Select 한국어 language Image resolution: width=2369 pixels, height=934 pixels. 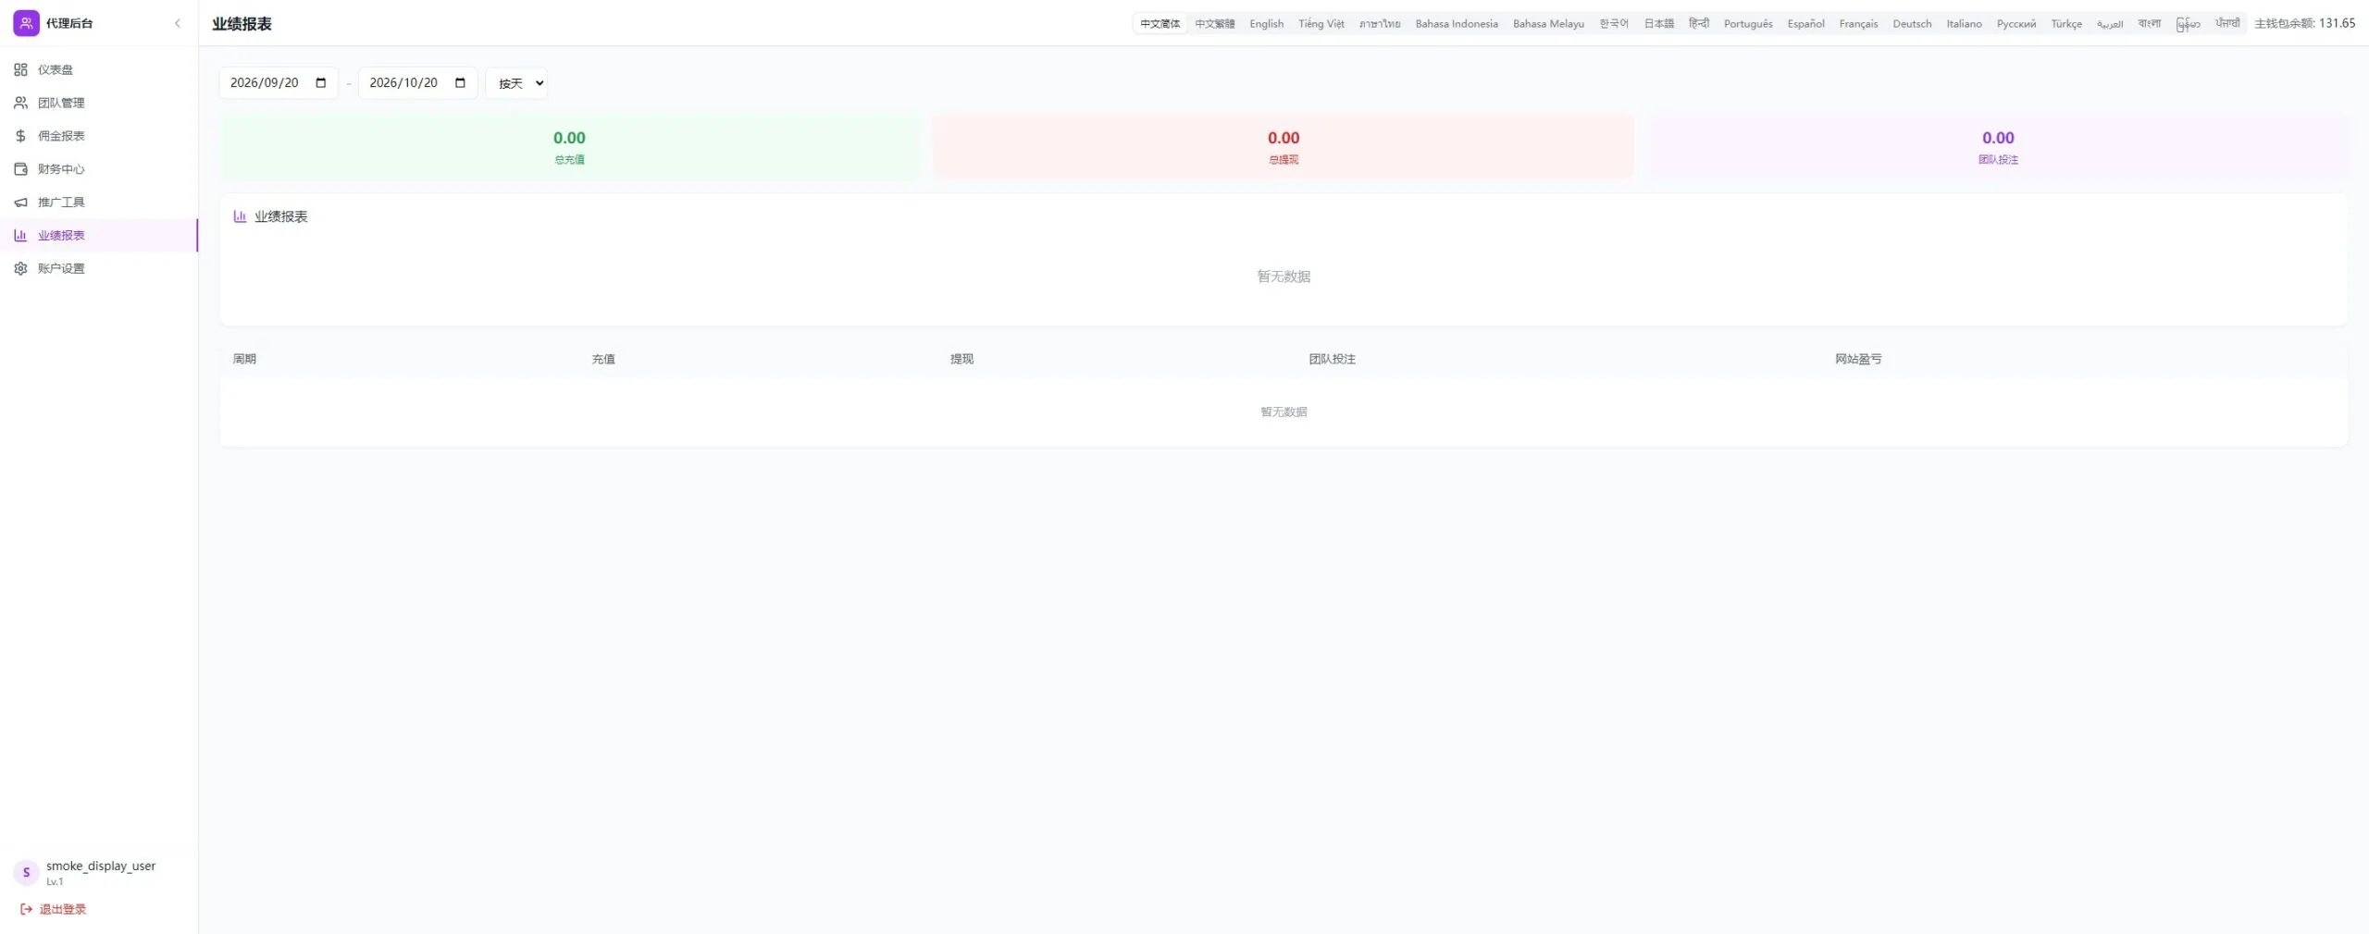[x=1614, y=23]
